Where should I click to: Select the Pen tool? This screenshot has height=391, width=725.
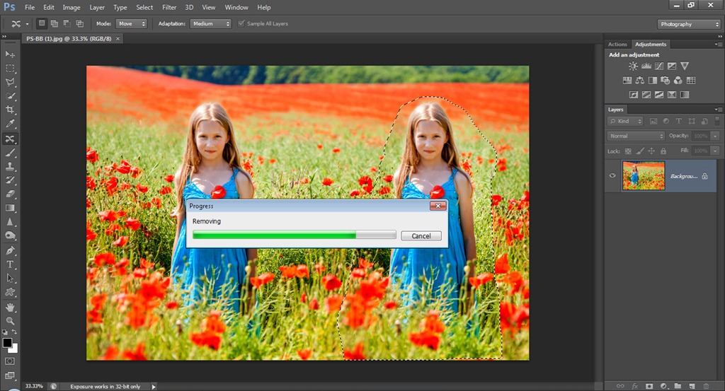[x=10, y=251]
